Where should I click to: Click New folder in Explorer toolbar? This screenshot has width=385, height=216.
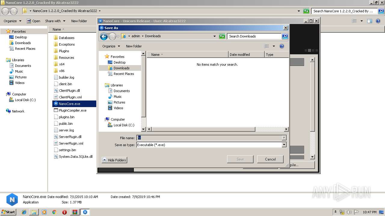(x=79, y=21)
